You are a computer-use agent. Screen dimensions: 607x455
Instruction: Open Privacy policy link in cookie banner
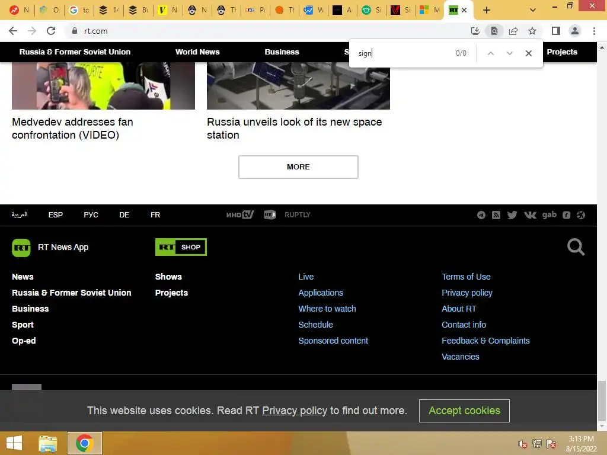point(295,411)
